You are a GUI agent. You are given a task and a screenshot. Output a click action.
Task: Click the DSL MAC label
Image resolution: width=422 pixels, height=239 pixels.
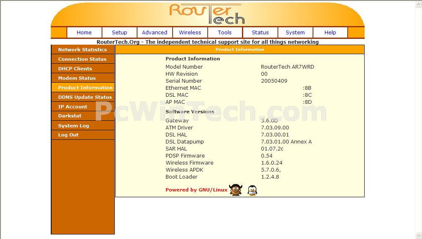click(x=177, y=95)
